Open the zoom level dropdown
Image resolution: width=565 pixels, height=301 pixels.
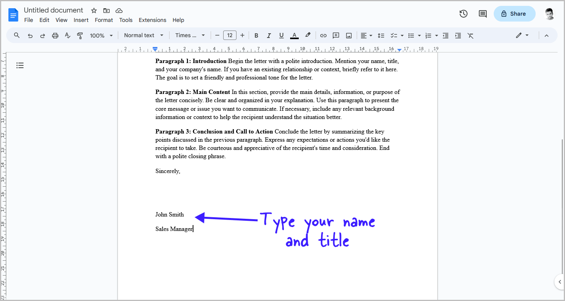point(101,35)
